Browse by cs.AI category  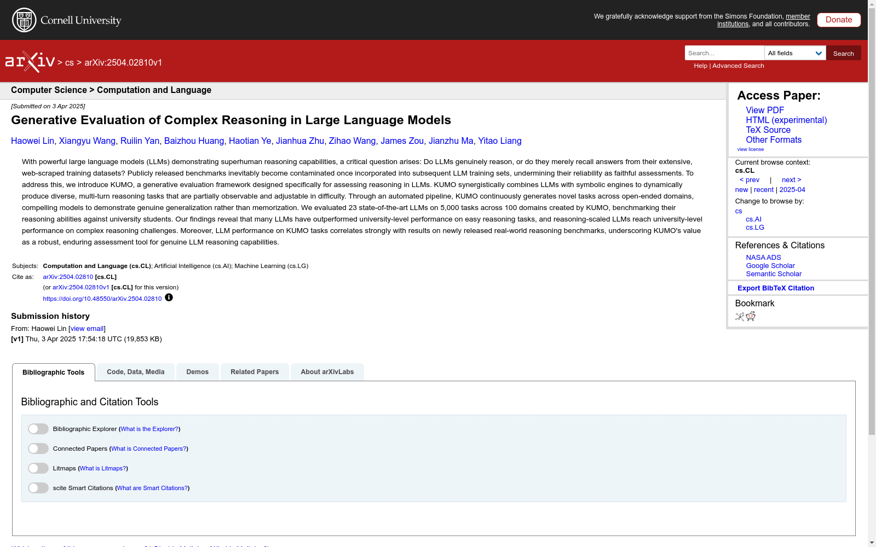[753, 219]
